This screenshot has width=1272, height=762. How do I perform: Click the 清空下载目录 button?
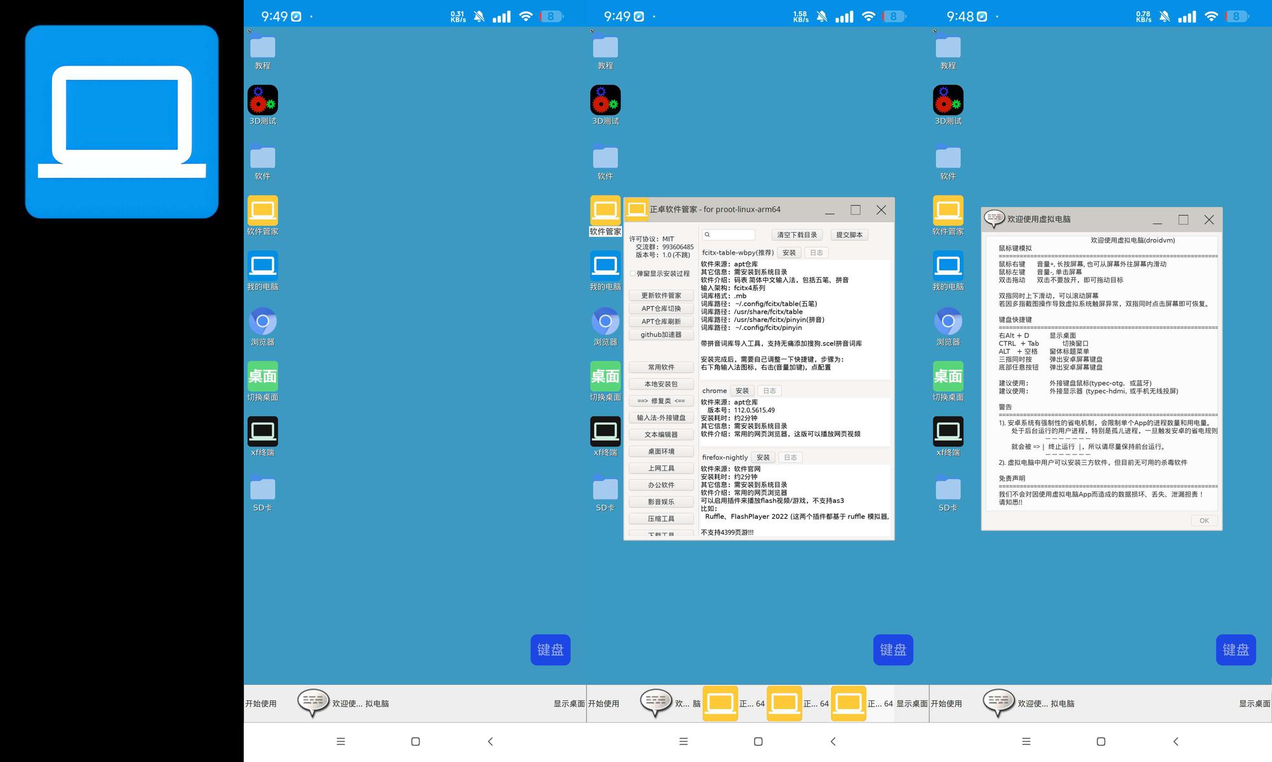[797, 235]
